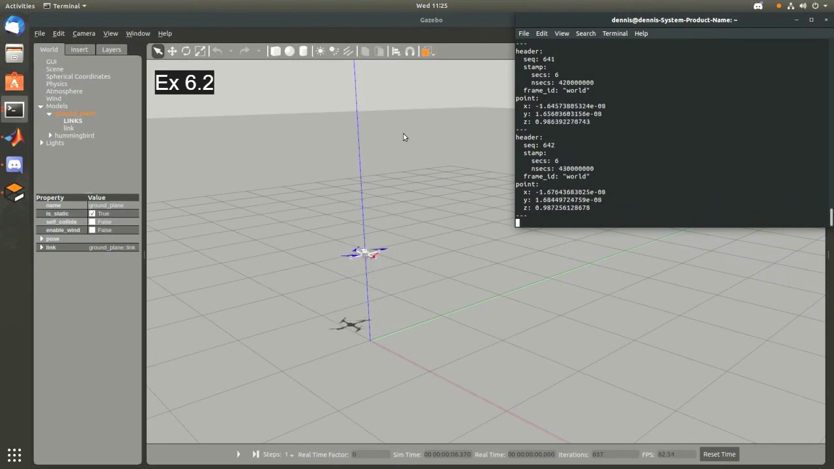Undo the last action in Gazebo
Screen dimensions: 834x469
[x=218, y=51]
